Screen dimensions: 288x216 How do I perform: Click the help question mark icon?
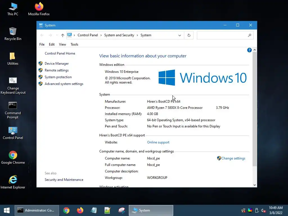249,50
